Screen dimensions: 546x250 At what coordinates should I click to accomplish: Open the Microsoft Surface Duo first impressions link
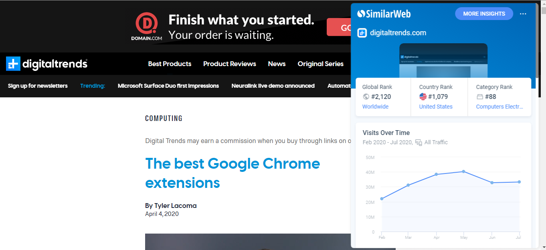click(168, 86)
